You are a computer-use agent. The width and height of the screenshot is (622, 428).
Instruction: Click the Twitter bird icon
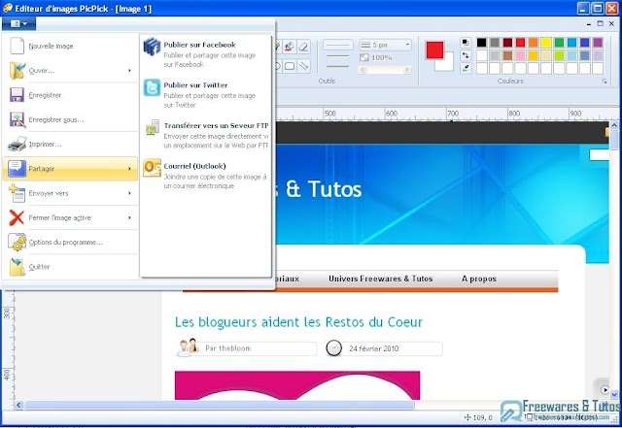[x=152, y=87]
